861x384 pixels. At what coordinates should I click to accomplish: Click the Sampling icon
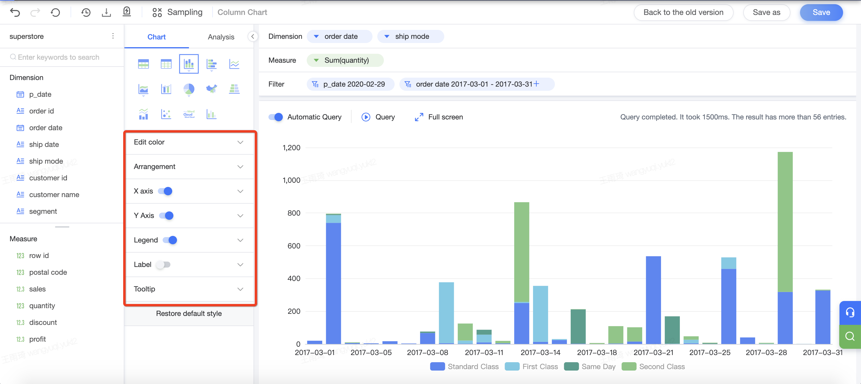157,12
